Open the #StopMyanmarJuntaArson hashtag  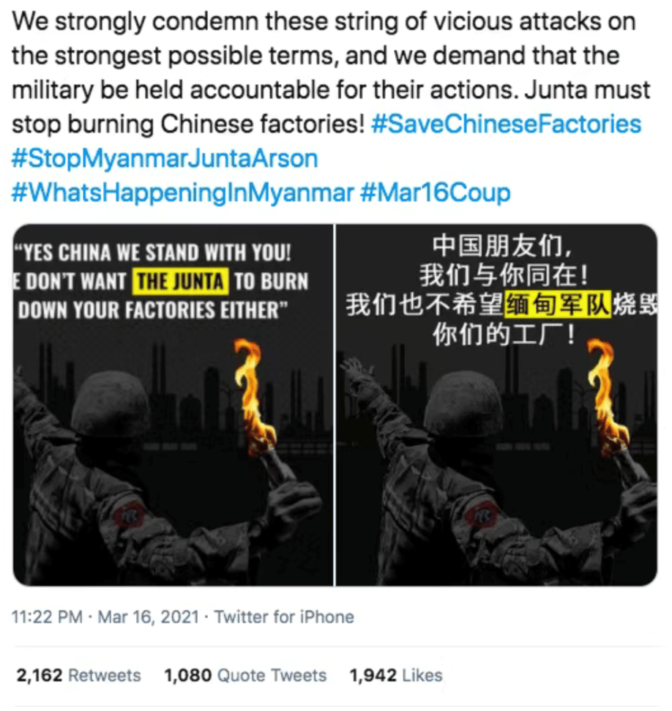pos(165,159)
